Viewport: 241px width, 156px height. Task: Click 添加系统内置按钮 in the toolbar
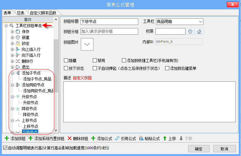[46, 139]
